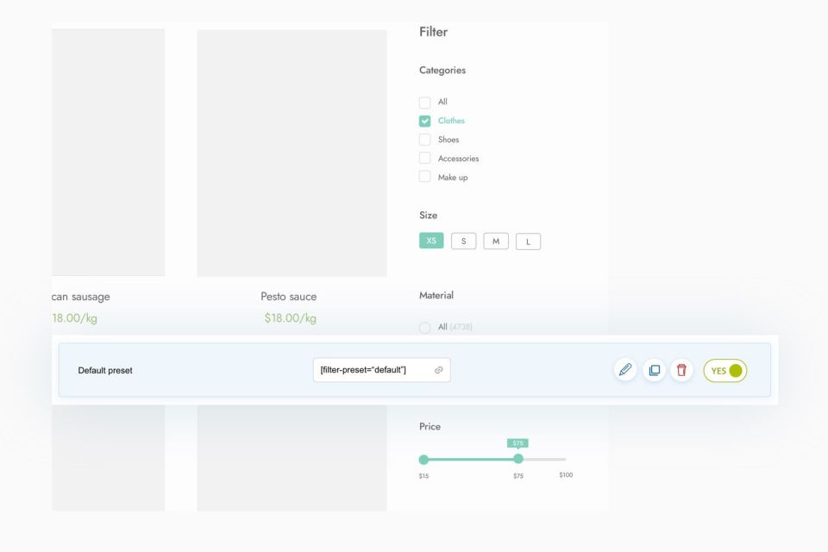
Task: Select size XS button
Action: (x=431, y=241)
